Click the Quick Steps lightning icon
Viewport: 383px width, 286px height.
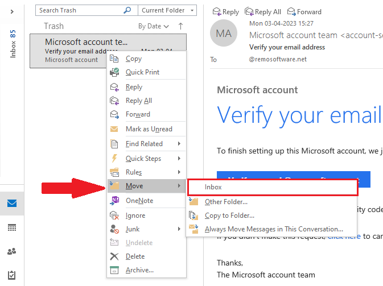114,159
